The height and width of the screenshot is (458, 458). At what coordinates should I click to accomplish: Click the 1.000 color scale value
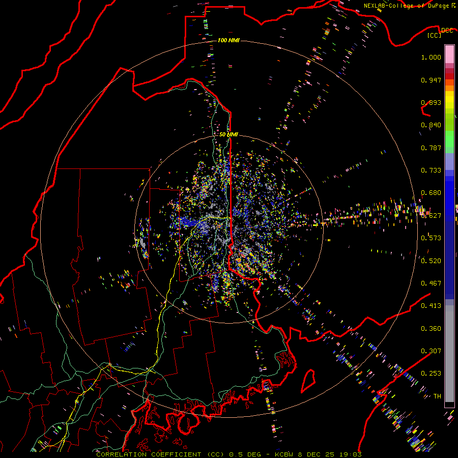[431, 57]
